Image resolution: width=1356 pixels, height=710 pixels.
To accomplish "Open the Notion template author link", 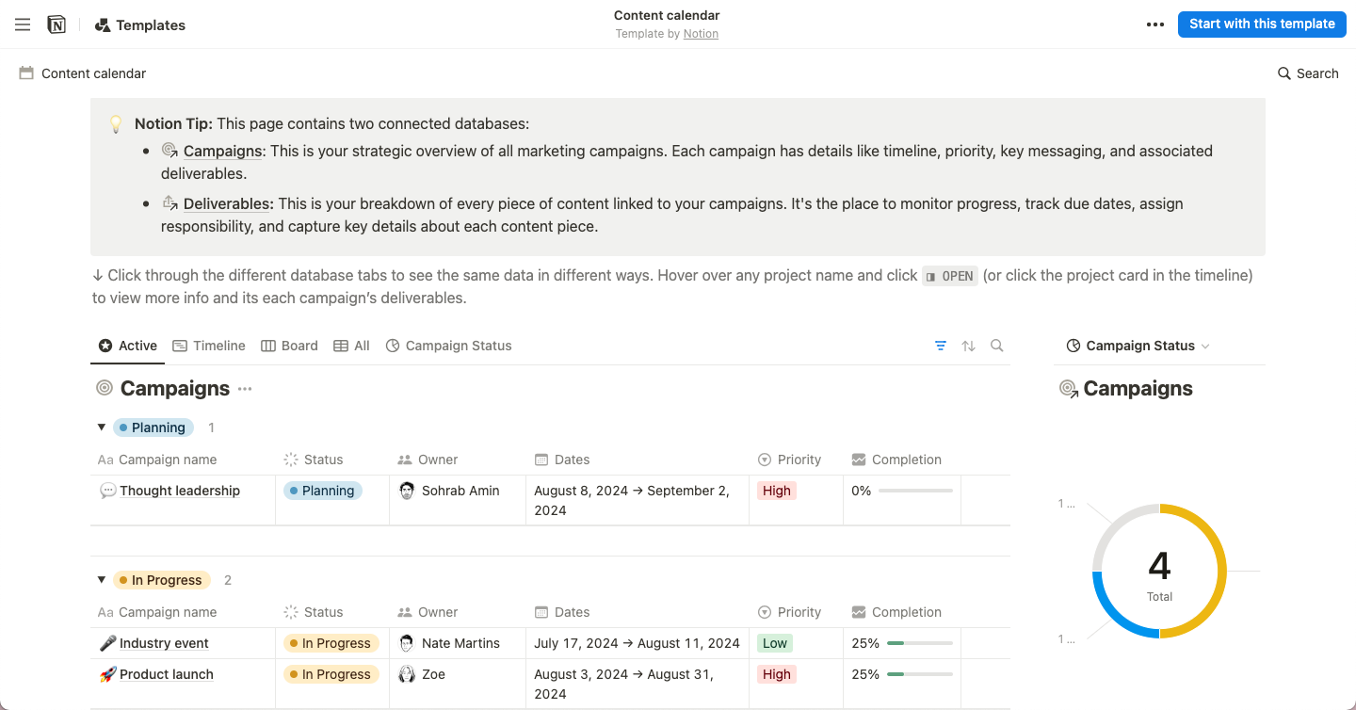I will click(x=701, y=33).
